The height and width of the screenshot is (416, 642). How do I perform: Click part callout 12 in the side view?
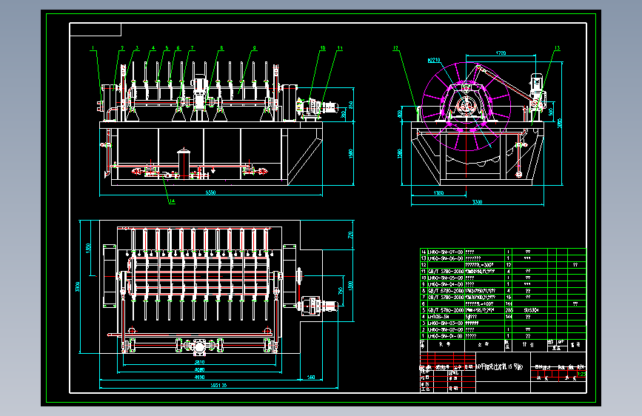(x=395, y=48)
